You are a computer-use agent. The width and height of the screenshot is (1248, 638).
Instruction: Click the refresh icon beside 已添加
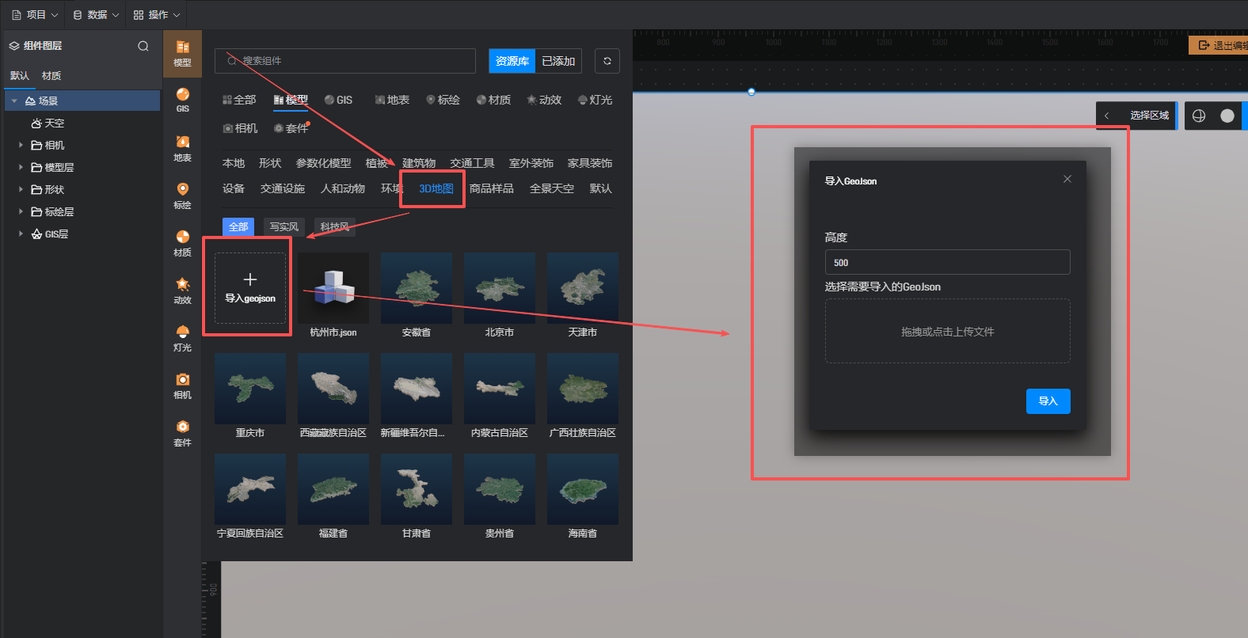pos(607,61)
